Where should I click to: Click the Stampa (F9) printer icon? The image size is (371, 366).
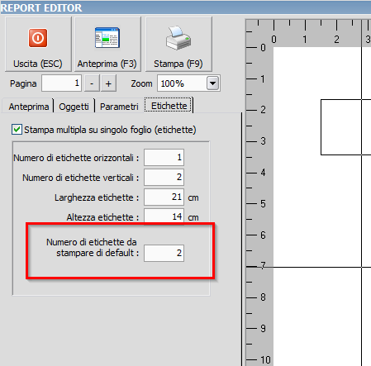pos(178,38)
